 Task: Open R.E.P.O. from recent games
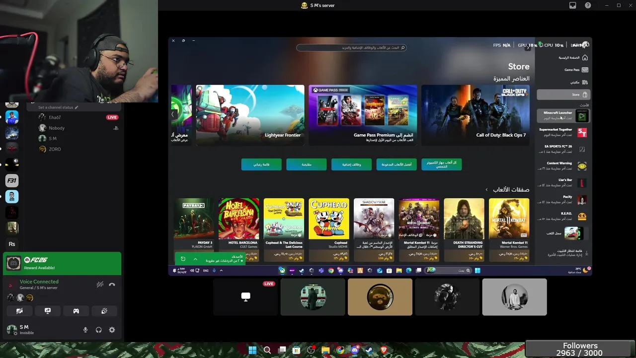(563, 216)
